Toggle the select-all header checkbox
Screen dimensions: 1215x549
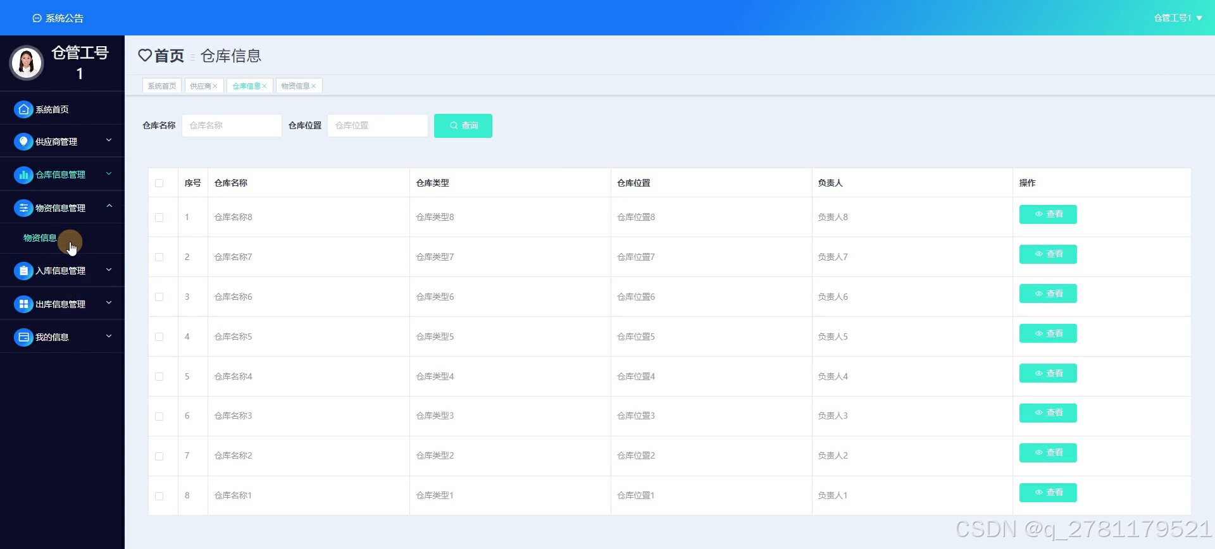point(159,183)
